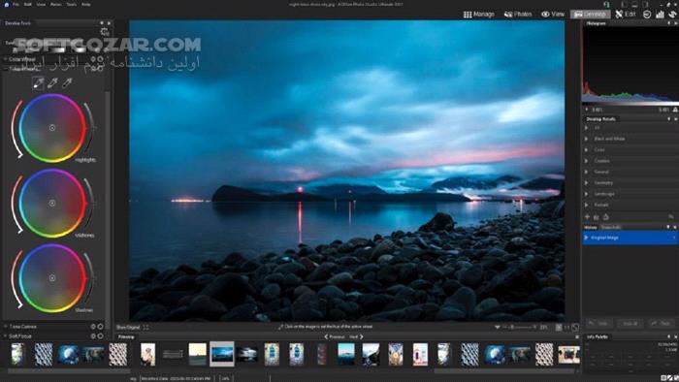The image size is (679, 382).
Task: Click the actual-size icon right of zoom percentage
Action: 566,328
